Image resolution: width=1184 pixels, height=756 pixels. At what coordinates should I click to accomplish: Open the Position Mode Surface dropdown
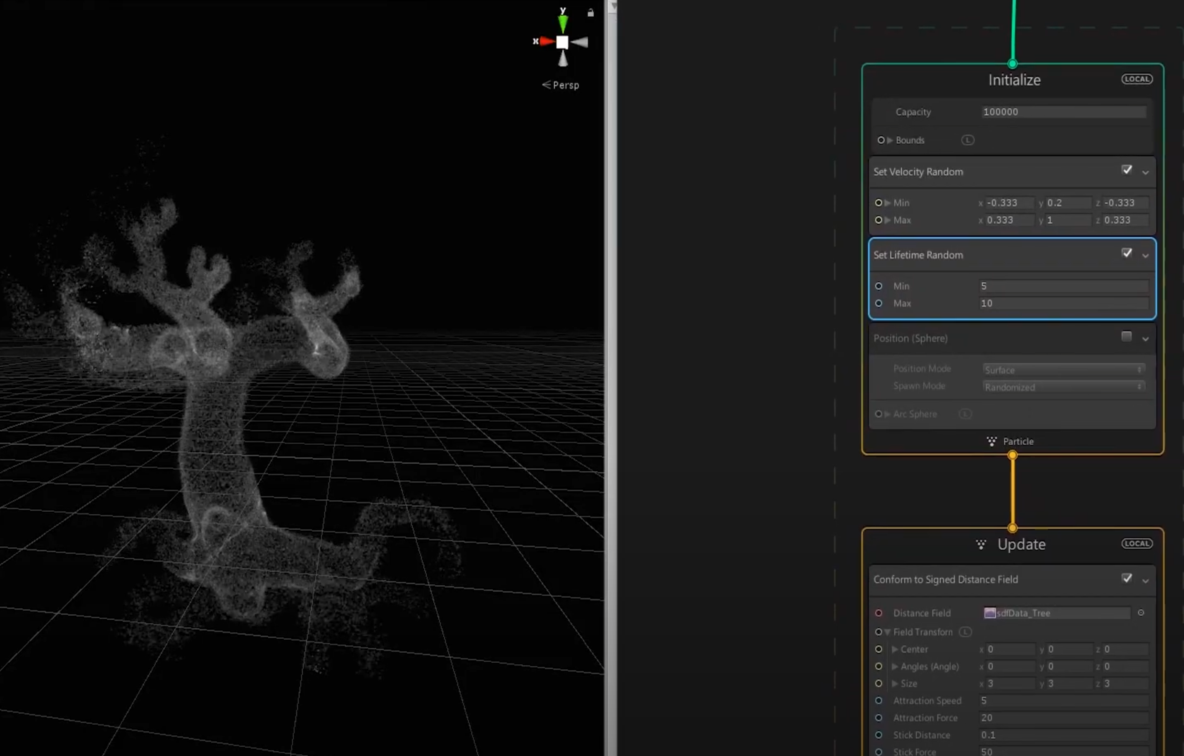click(x=1063, y=369)
